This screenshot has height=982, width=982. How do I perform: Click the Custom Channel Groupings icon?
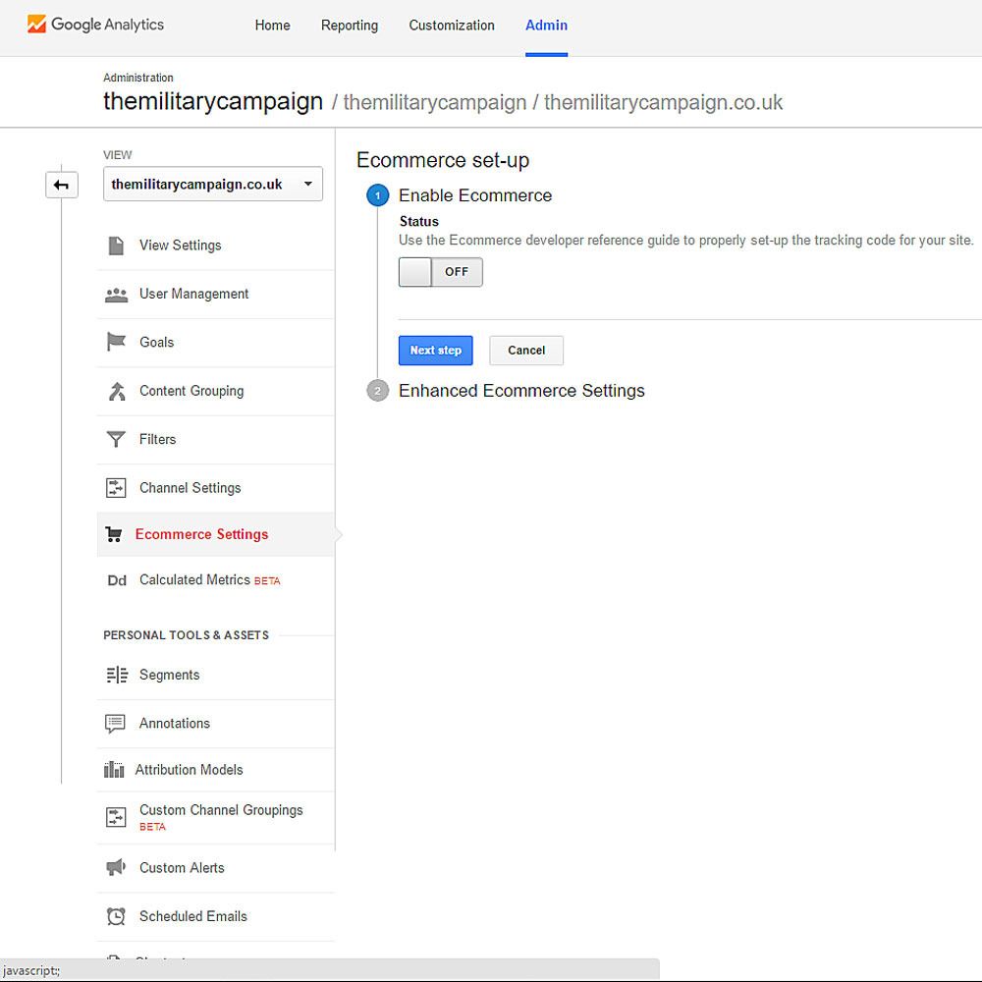[x=116, y=817]
